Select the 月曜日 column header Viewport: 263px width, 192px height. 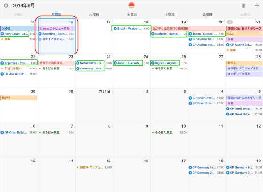[56, 15]
